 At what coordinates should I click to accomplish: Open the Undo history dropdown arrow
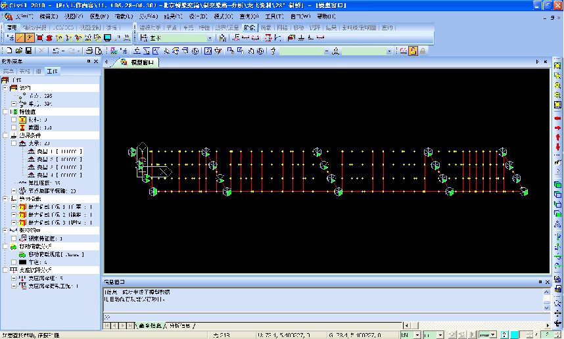(63, 51)
